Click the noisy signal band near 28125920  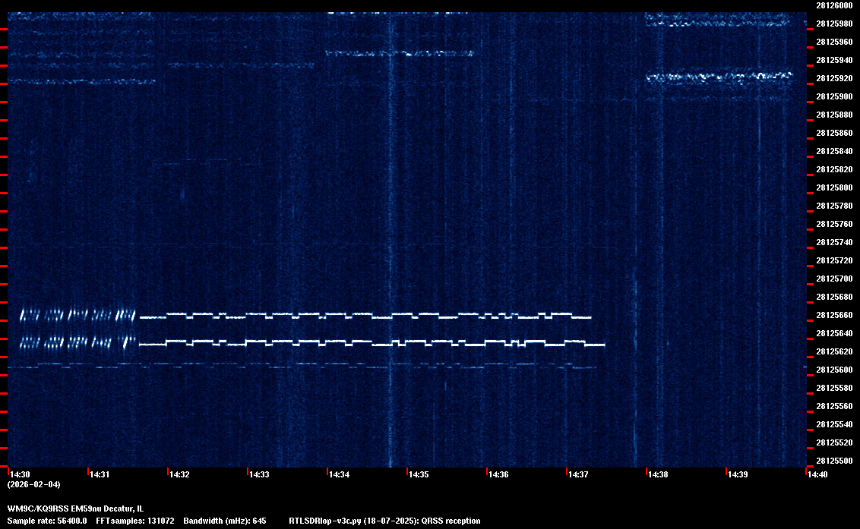[x=719, y=77]
